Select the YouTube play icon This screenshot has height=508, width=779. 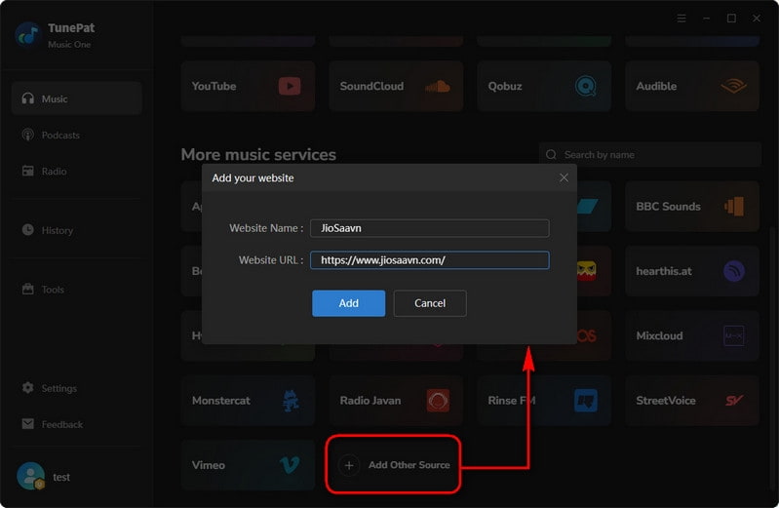290,86
